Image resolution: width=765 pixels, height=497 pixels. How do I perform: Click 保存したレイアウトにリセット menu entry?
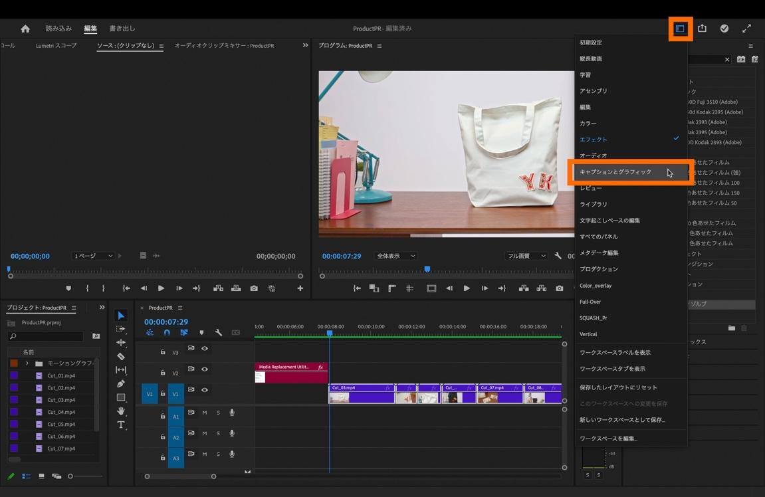[618, 387]
